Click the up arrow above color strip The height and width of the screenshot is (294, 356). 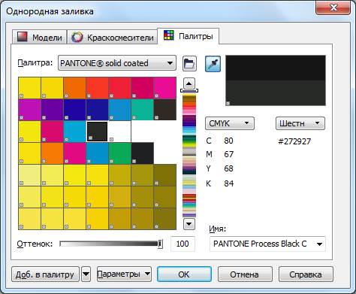pos(189,83)
